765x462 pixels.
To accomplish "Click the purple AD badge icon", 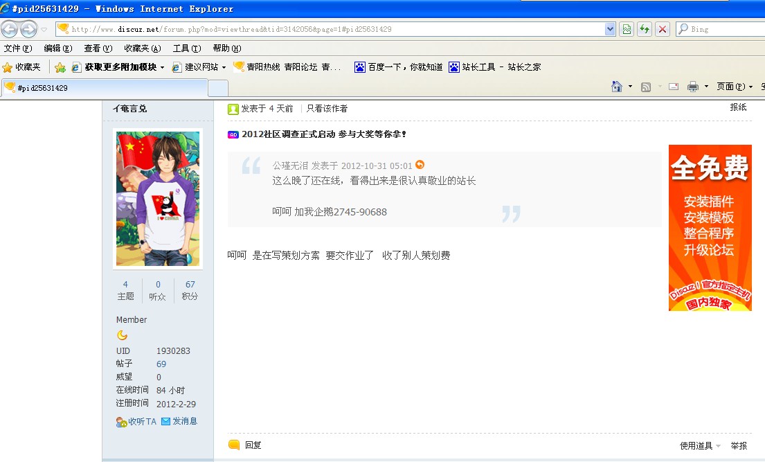I will (233, 134).
